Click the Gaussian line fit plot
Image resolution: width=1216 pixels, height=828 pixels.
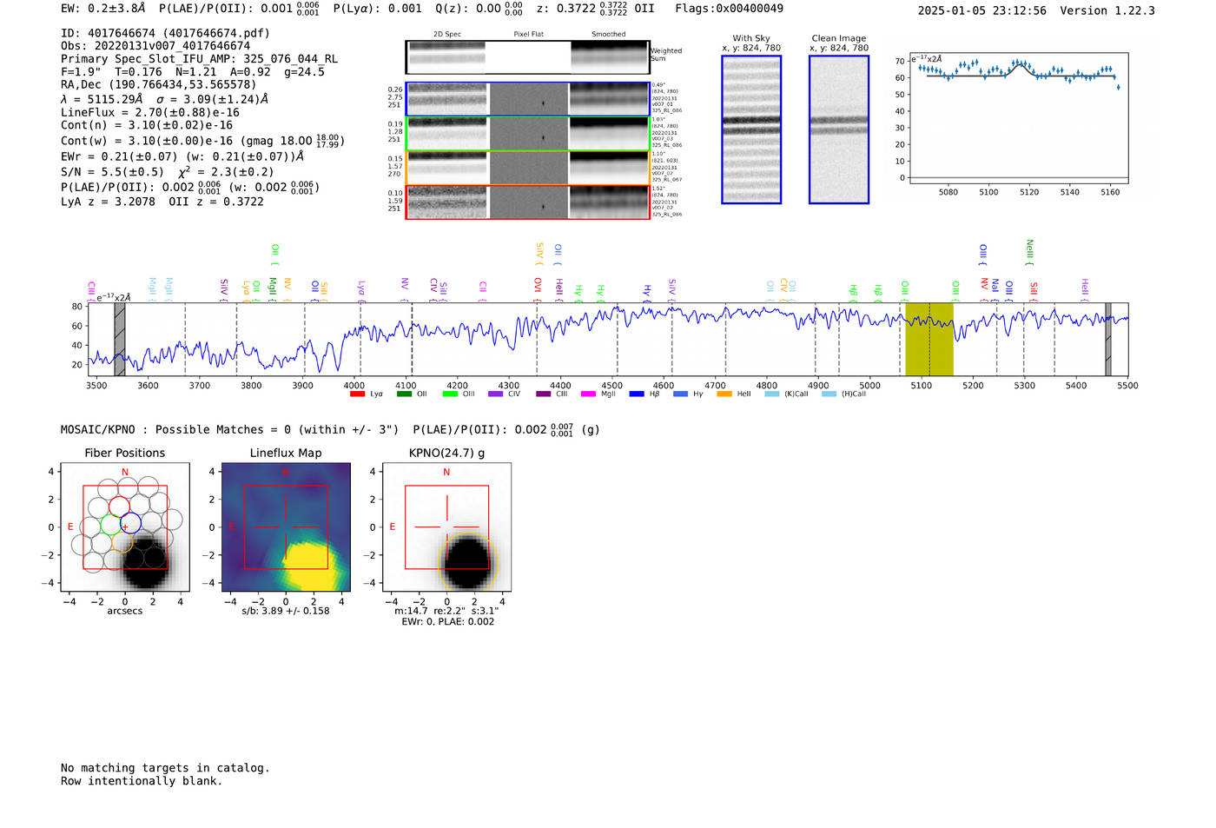coord(1018,120)
